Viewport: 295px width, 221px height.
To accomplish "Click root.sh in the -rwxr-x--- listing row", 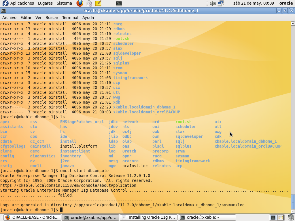I will [x=121, y=39].
